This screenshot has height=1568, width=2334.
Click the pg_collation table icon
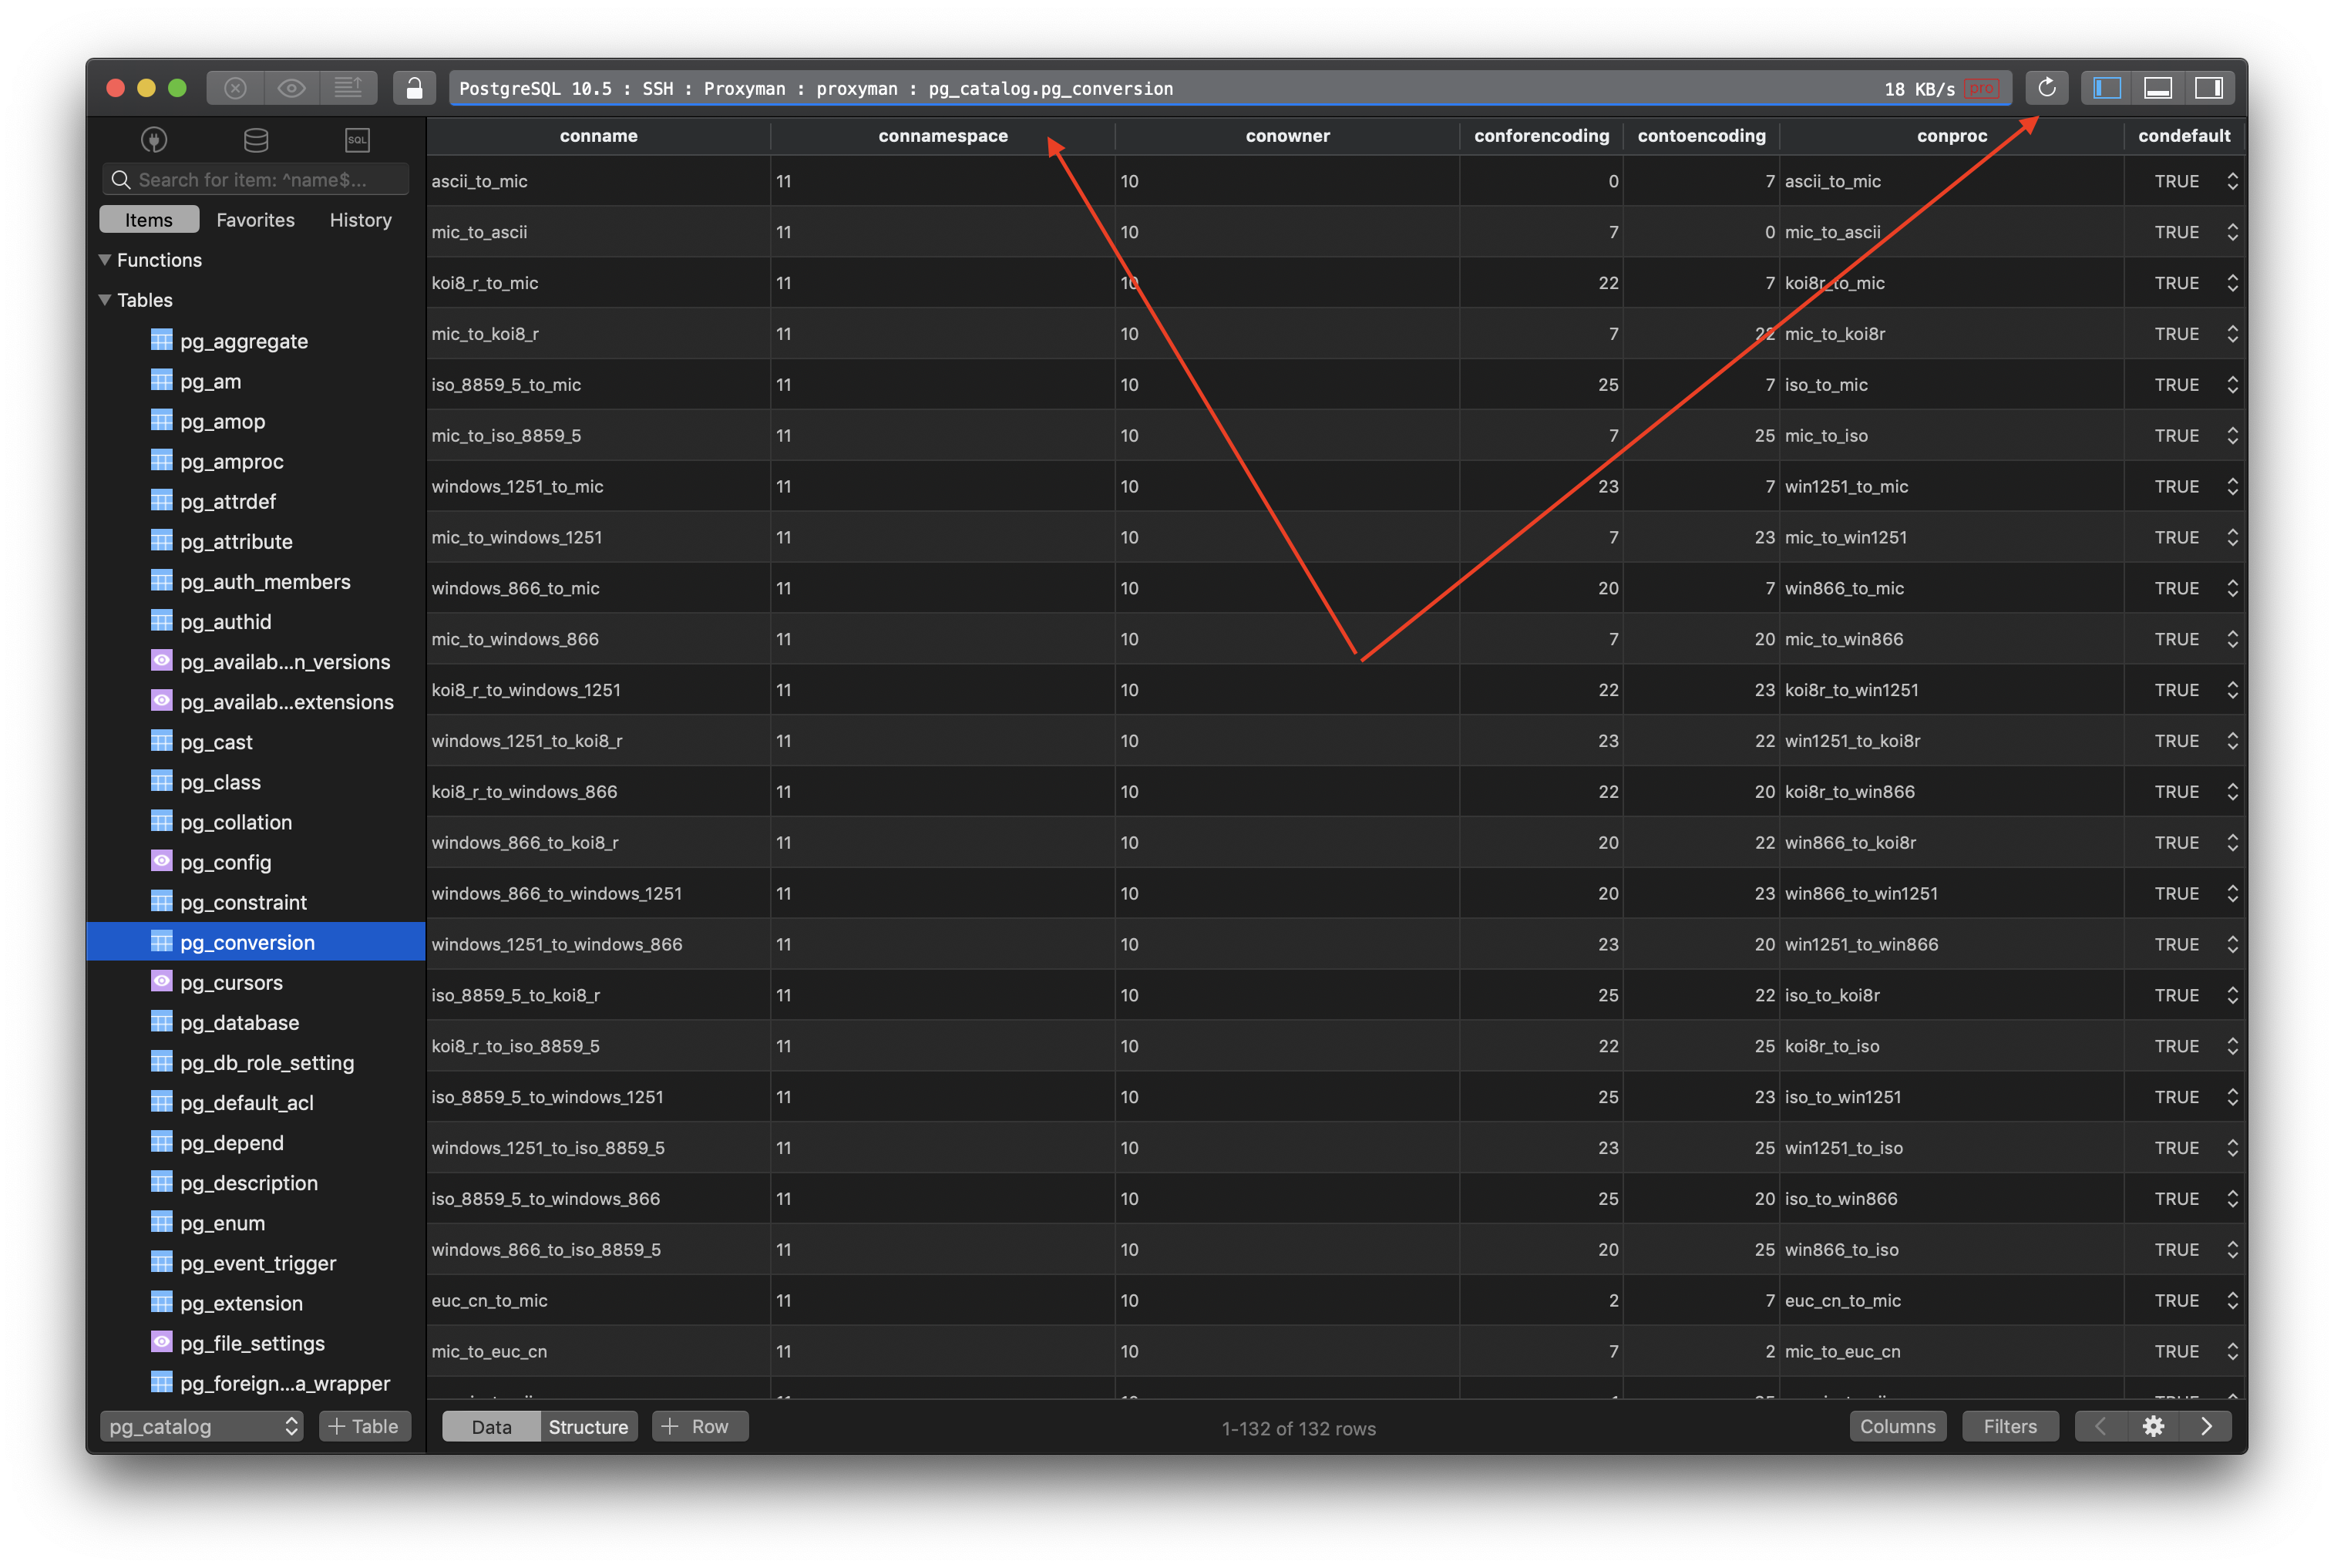[x=161, y=821]
